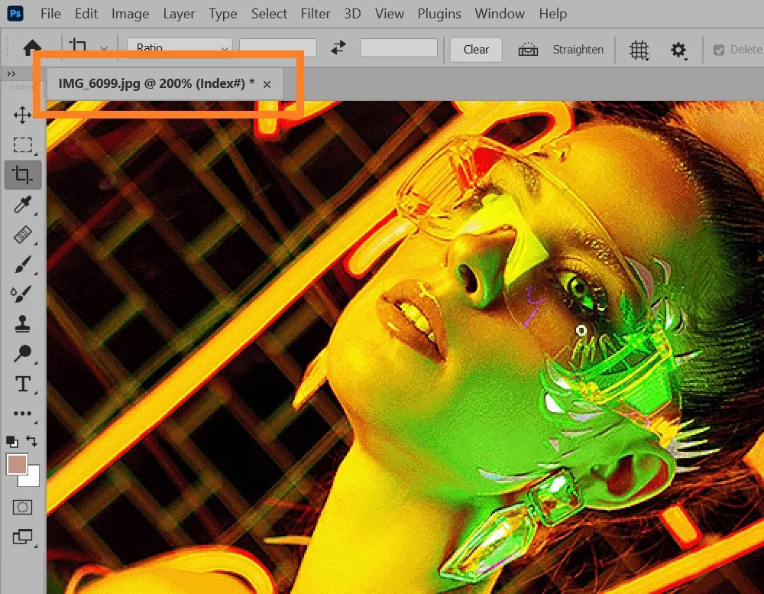Viewport: 764px width, 594px height.
Task: Select the Rectangular Marquee tool
Action: (22, 144)
